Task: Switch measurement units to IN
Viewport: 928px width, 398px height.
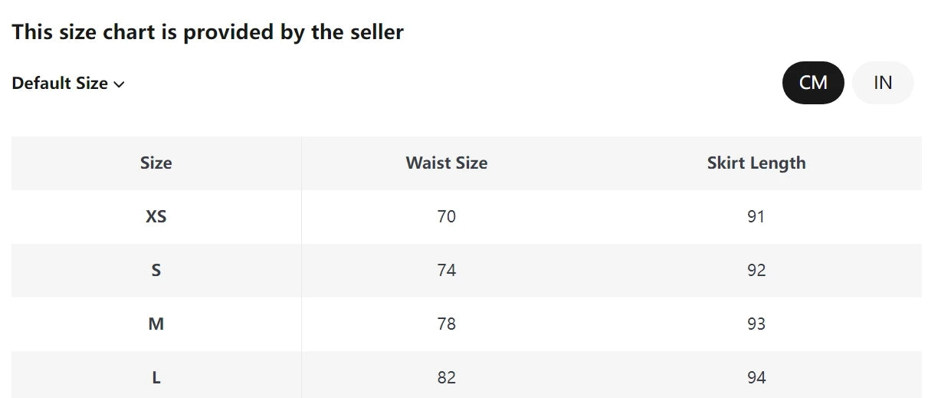Action: pos(883,83)
